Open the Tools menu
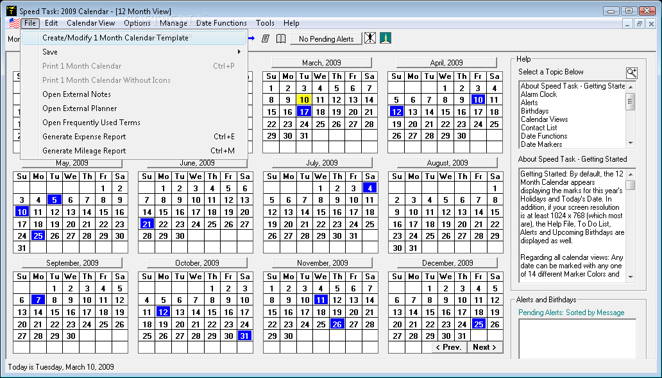 pyautogui.click(x=265, y=23)
